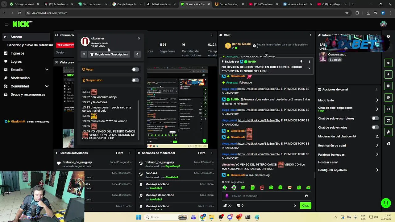Click the green headset support button
This screenshot has height=222, width=395.
coord(386,203)
